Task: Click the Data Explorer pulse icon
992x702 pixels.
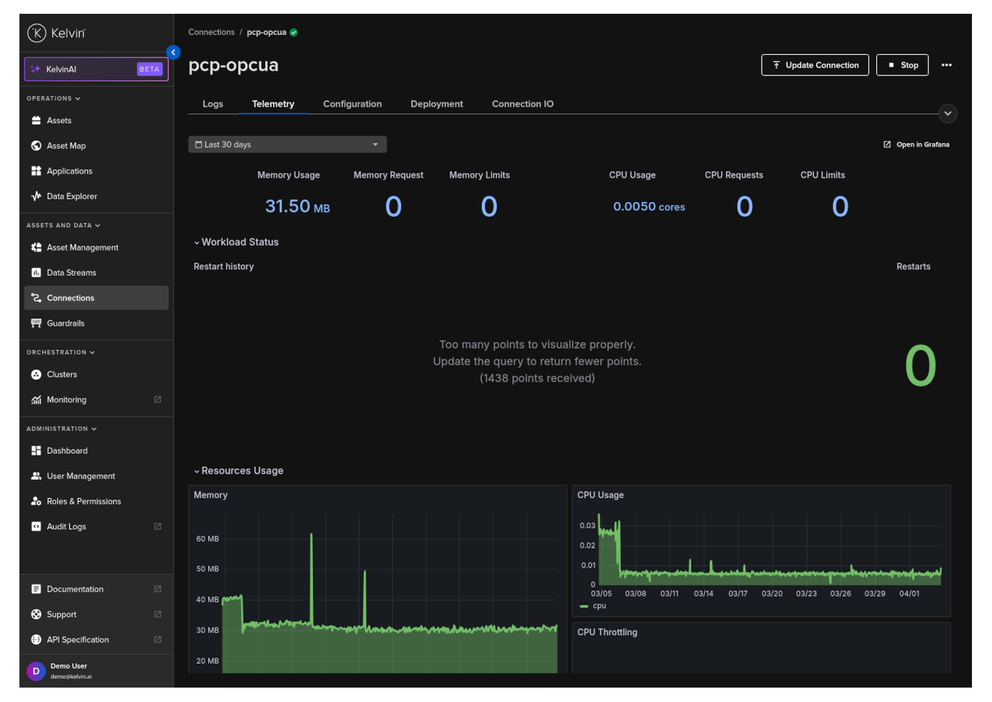Action: 36,196
